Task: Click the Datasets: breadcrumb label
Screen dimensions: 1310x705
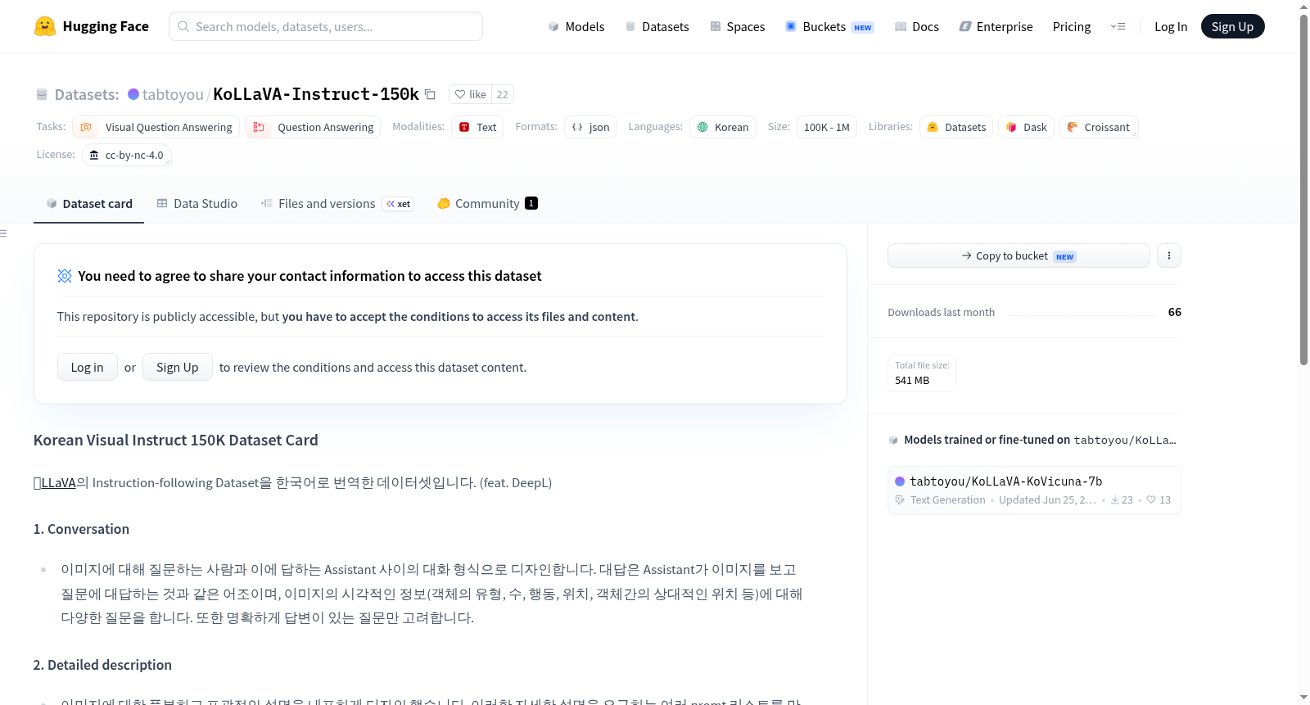Action: [87, 94]
